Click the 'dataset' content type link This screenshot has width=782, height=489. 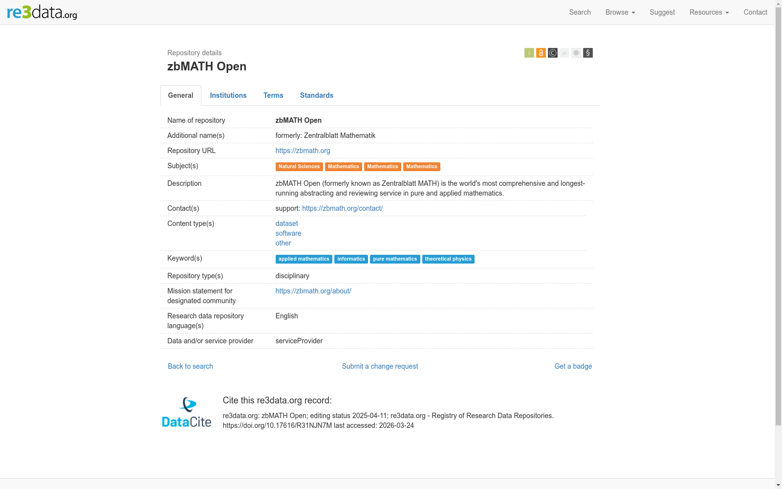[287, 223]
